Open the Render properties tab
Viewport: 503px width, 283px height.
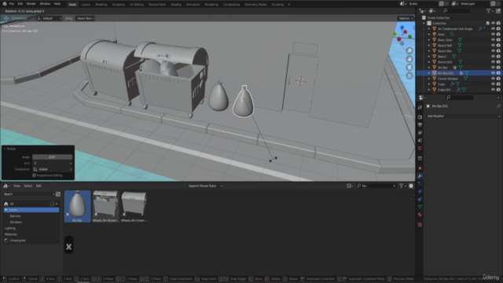pyautogui.click(x=420, y=117)
